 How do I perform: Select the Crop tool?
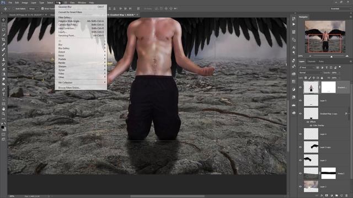(3, 40)
